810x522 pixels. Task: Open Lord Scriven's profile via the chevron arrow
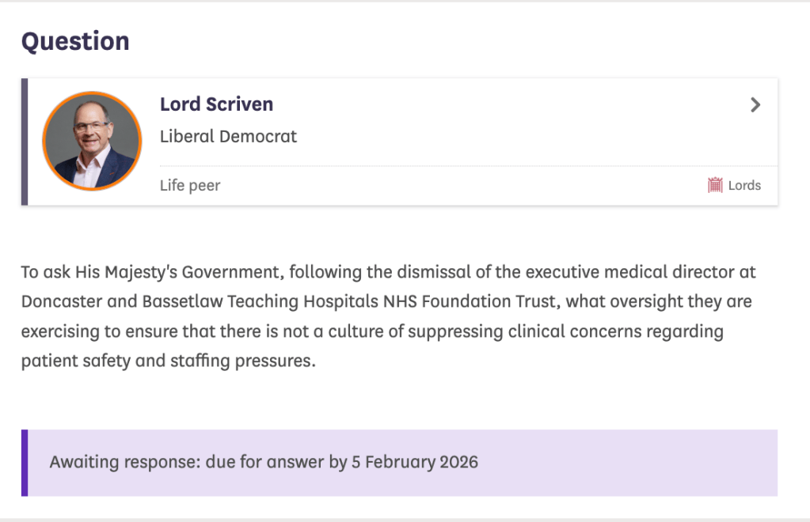coord(755,104)
